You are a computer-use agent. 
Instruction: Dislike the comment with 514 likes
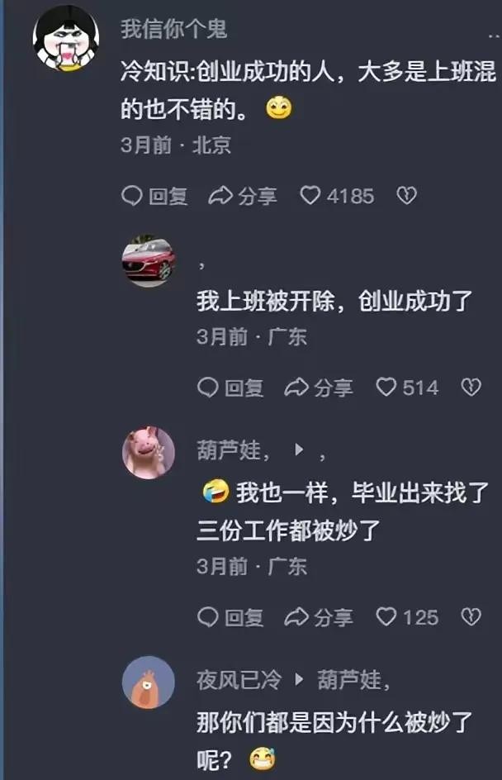tap(471, 388)
